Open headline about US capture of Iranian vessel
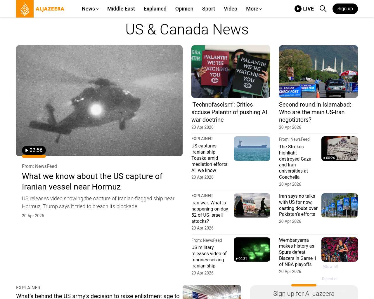 pyautogui.click(x=92, y=181)
